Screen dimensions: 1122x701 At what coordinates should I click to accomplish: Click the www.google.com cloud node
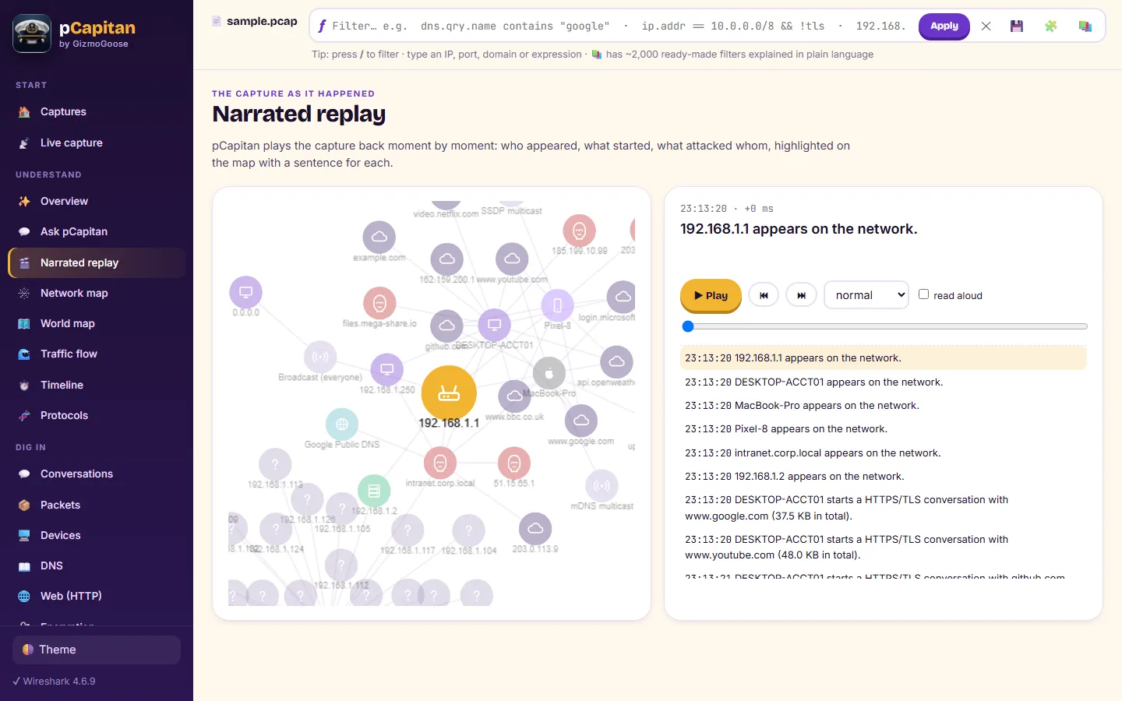click(581, 421)
